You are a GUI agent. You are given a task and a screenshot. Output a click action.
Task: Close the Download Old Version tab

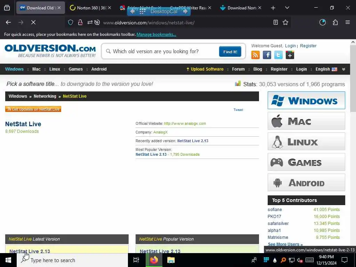(x=59, y=8)
